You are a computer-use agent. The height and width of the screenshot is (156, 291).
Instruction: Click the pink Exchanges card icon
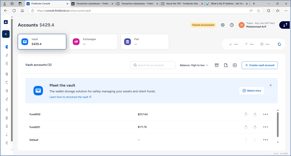76,42
